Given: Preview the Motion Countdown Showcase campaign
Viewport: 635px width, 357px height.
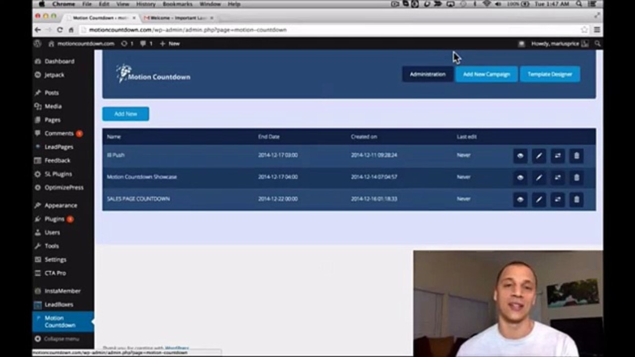Looking at the screenshot, I should coord(520,178).
